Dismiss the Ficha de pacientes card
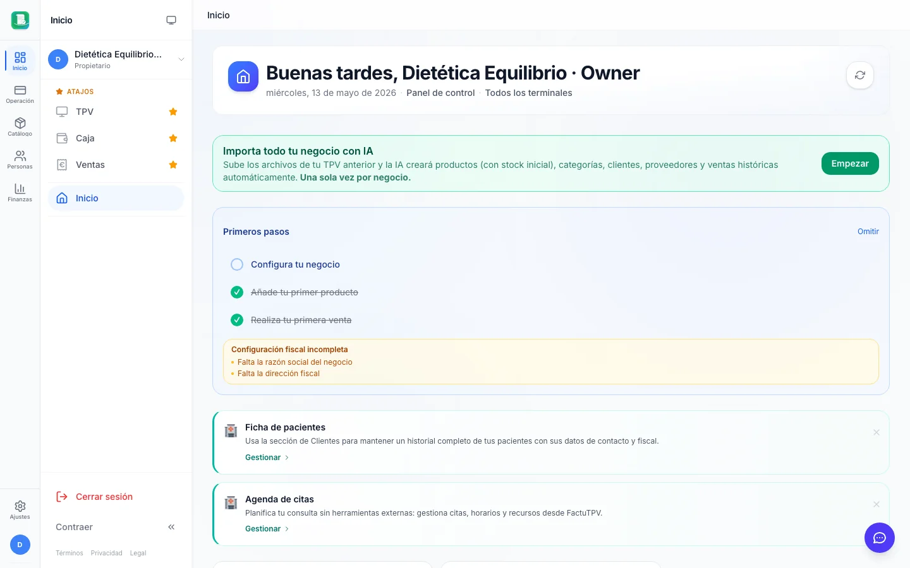 pos(877,432)
